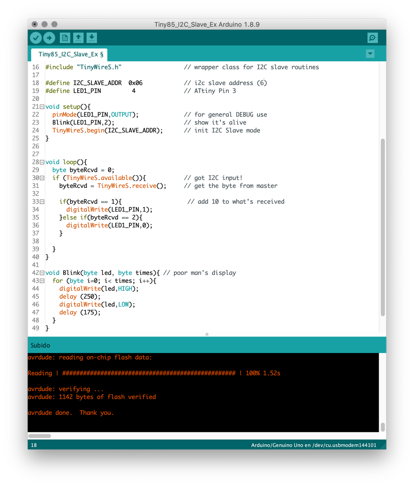Image resolution: width=414 pixels, height=486 pixels.
Task: Click the 'Subido' status message
Action: 40,345
